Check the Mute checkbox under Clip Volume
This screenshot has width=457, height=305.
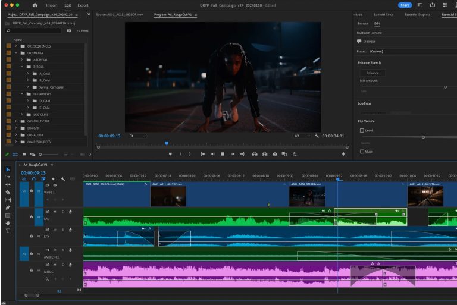362,152
